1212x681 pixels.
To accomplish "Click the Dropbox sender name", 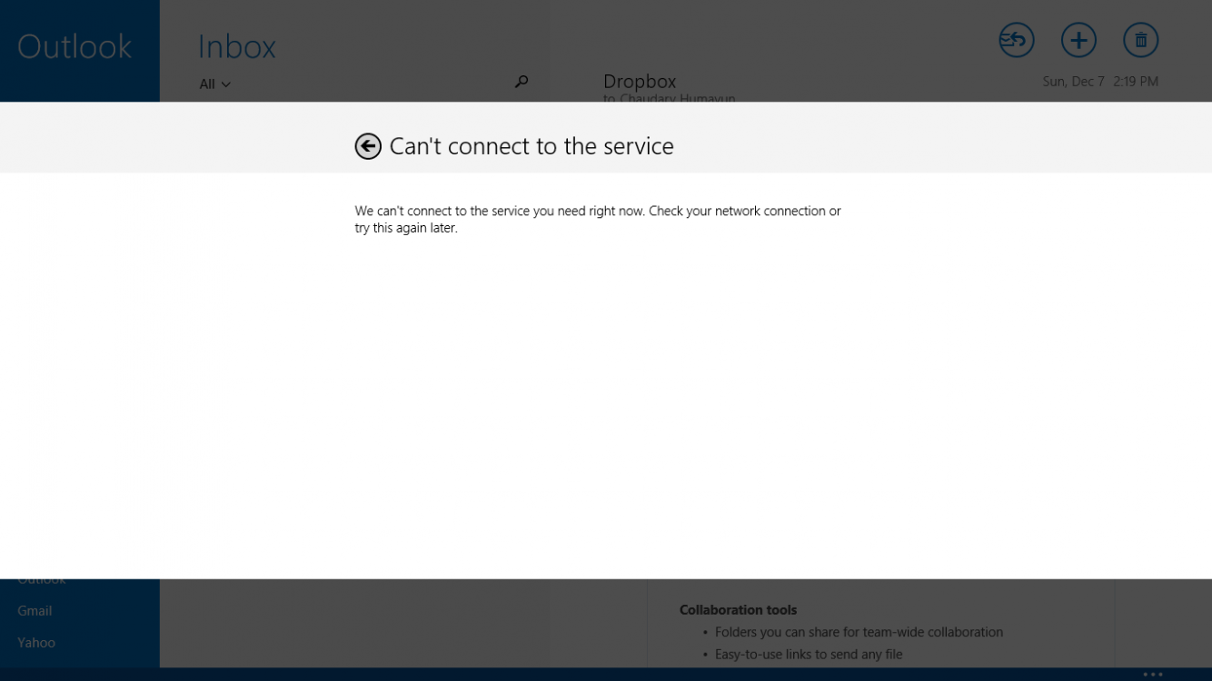I will pos(640,82).
